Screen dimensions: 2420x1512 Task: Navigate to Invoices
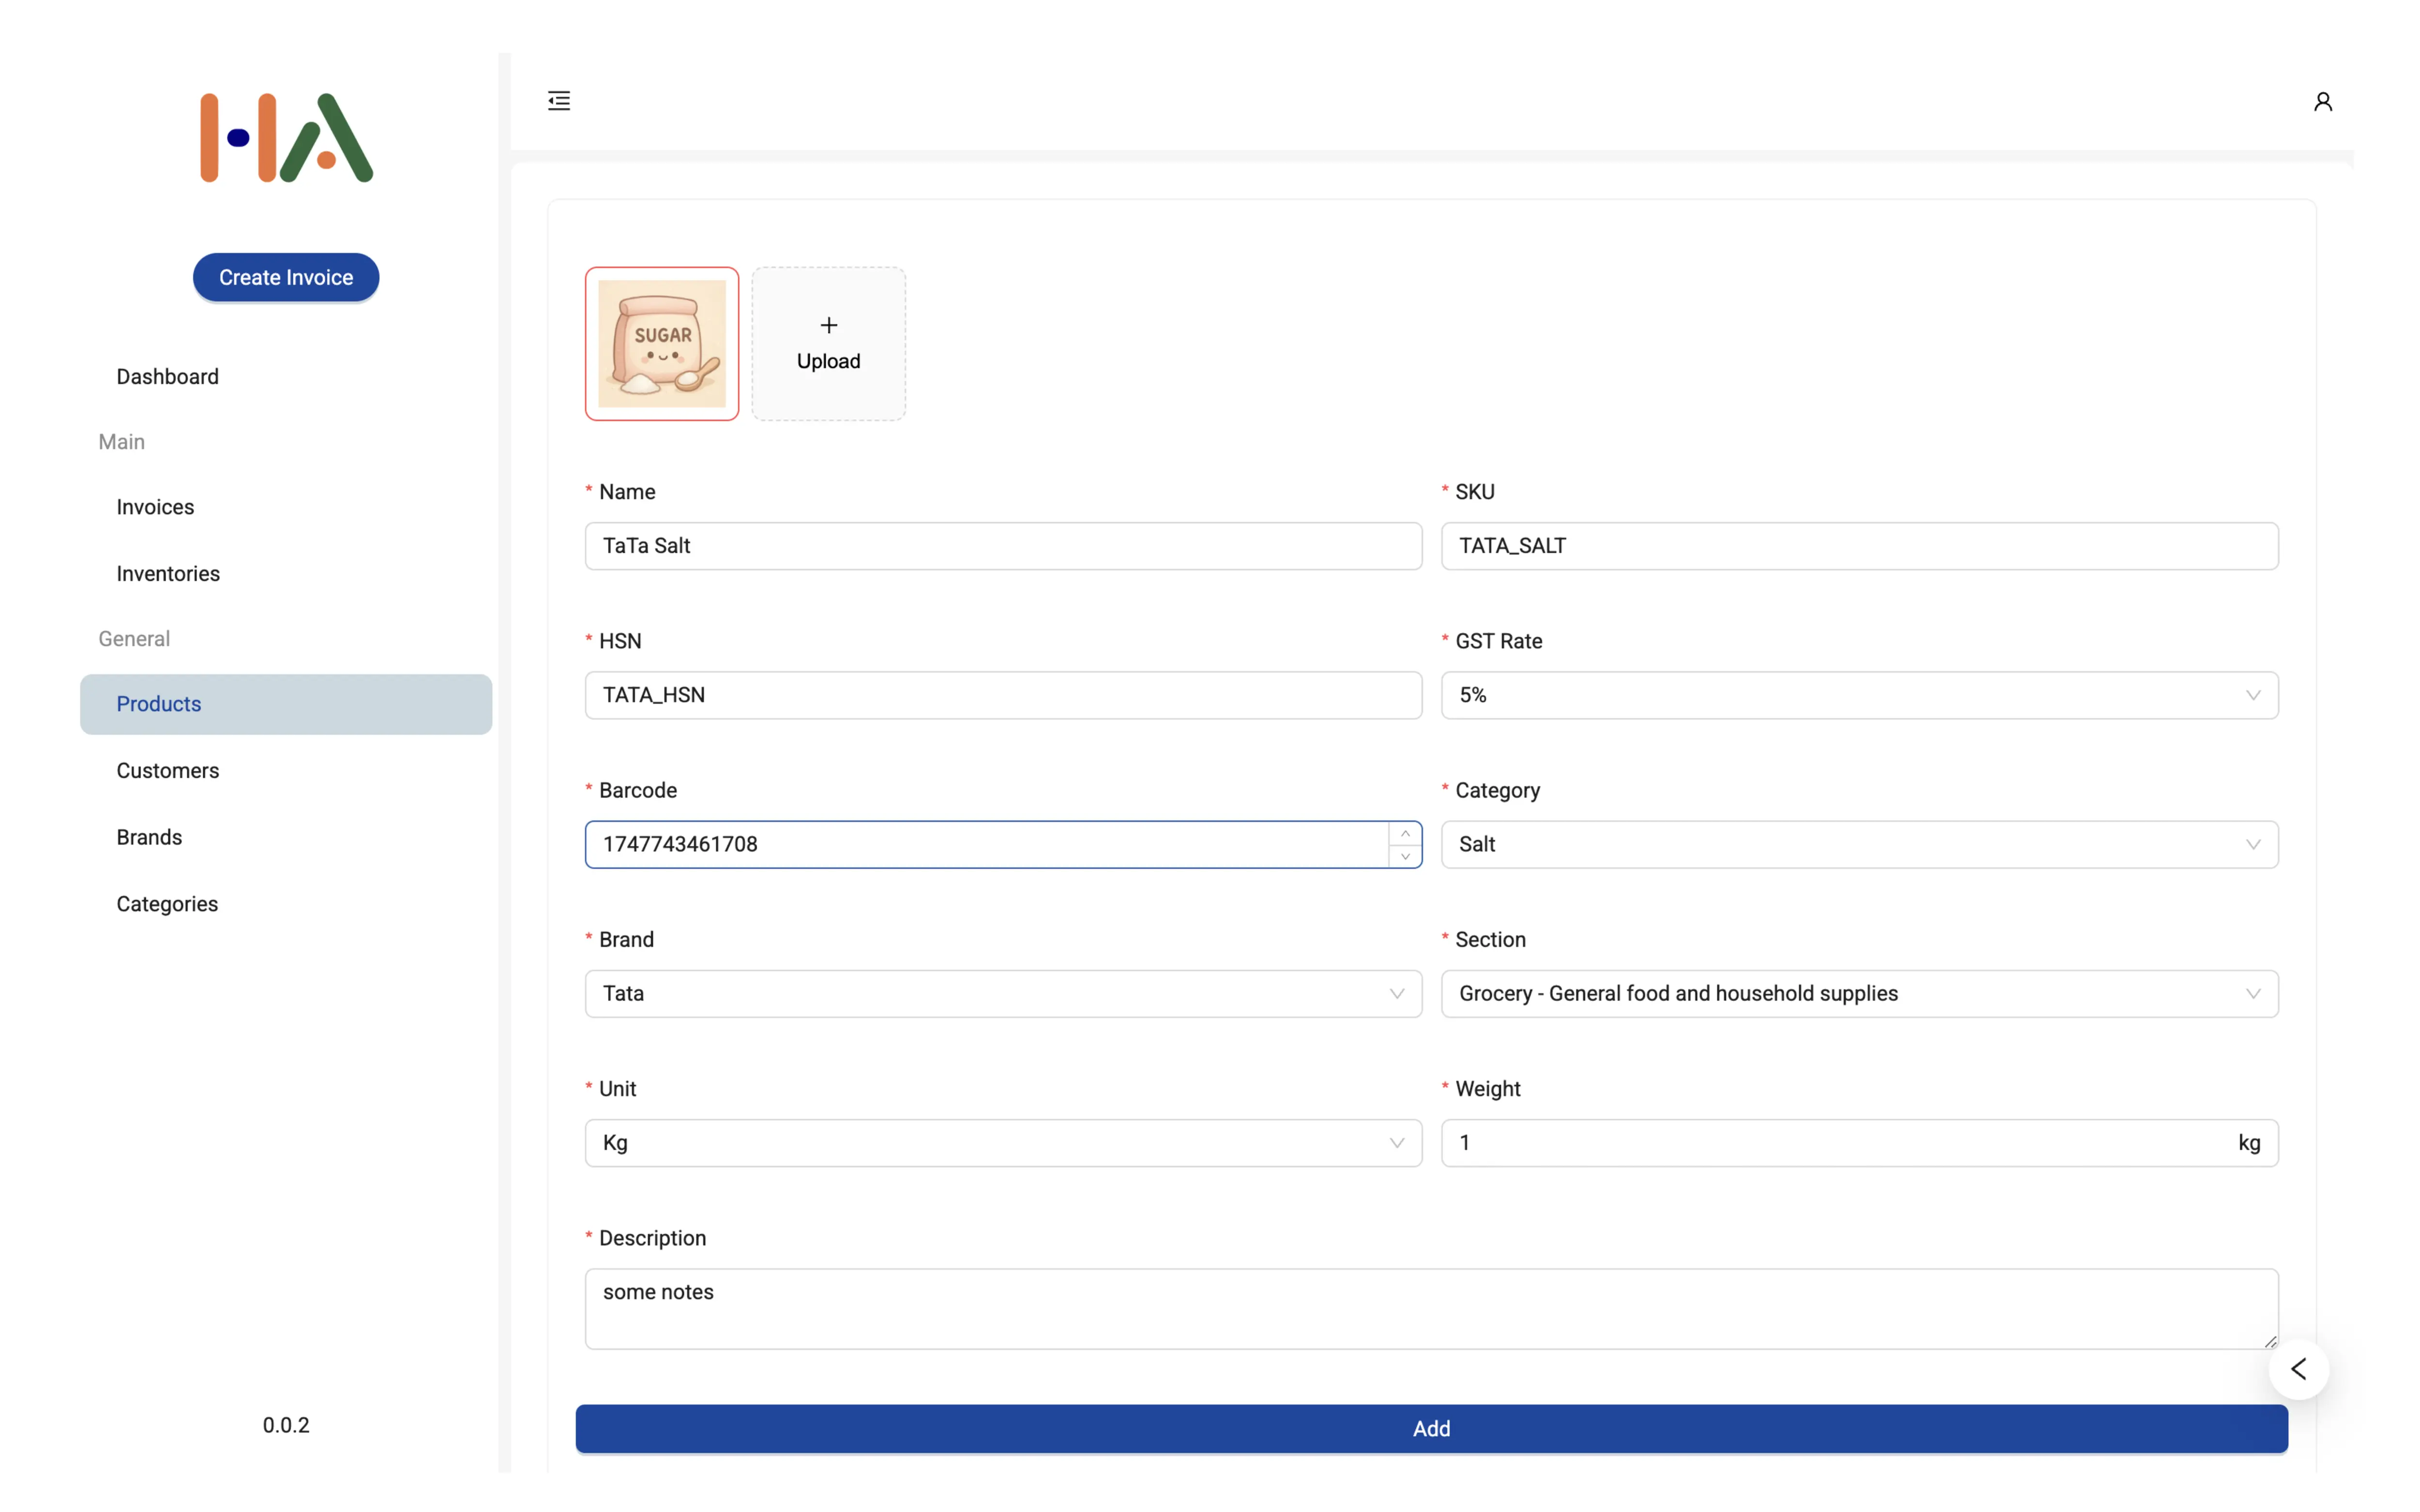click(x=155, y=506)
